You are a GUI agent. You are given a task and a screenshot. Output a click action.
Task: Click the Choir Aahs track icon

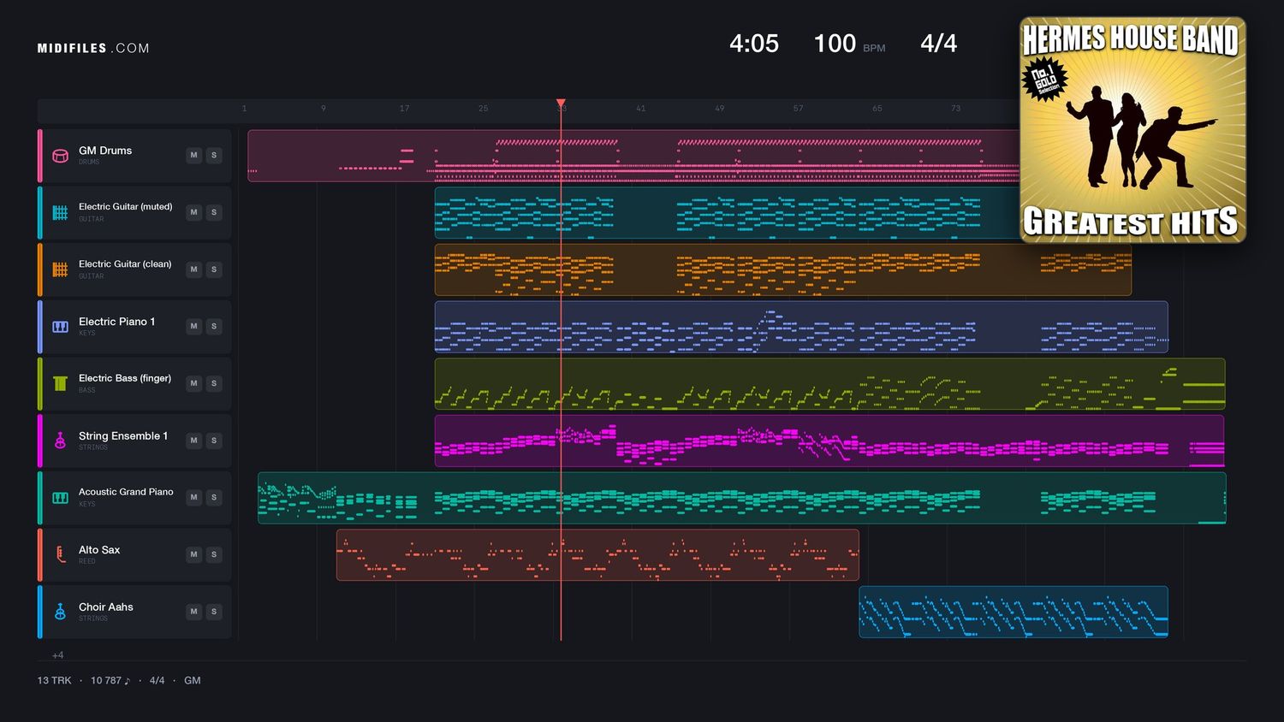(60, 612)
